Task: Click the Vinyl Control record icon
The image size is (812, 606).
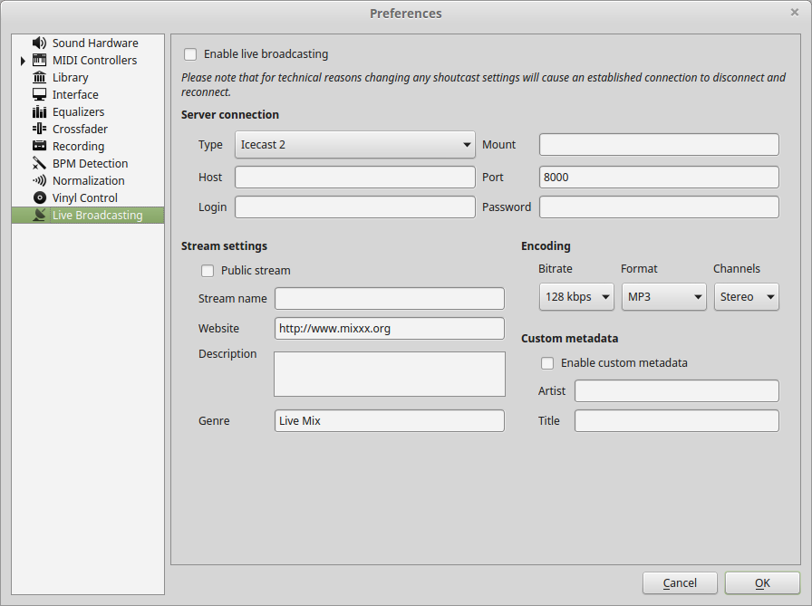Action: pyautogui.click(x=39, y=198)
